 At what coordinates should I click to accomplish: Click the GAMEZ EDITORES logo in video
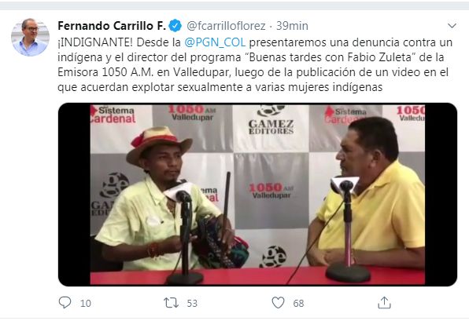coord(271,121)
